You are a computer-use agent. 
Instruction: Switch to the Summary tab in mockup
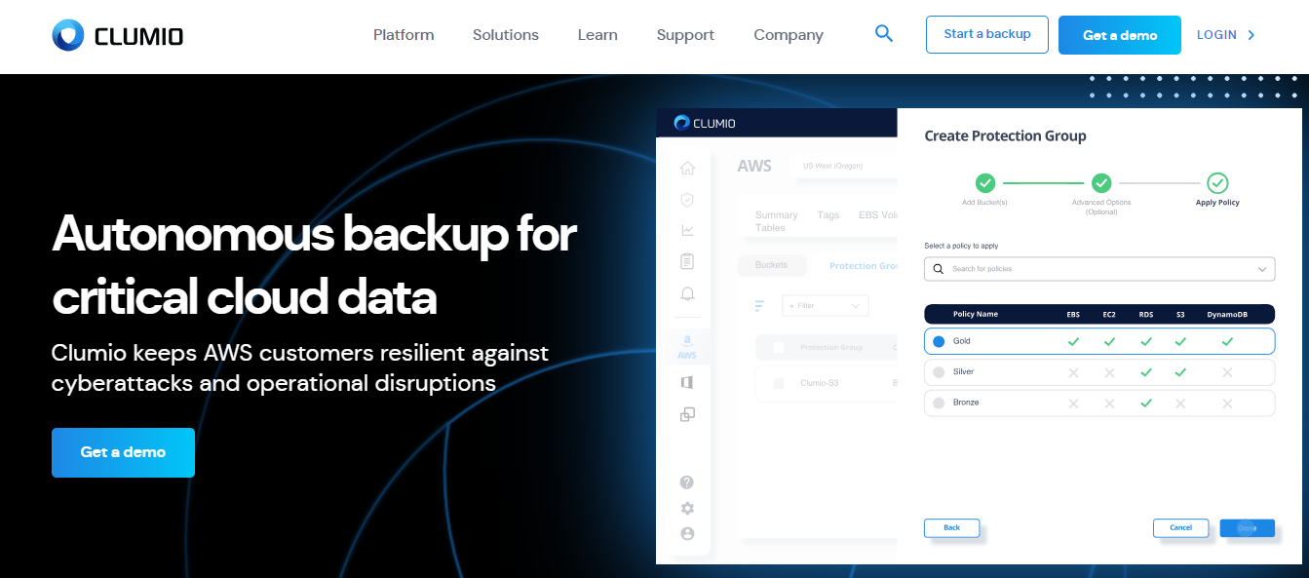click(777, 215)
